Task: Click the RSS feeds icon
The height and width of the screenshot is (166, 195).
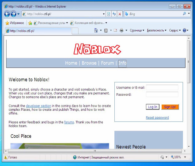Action: [x=106, y=30]
